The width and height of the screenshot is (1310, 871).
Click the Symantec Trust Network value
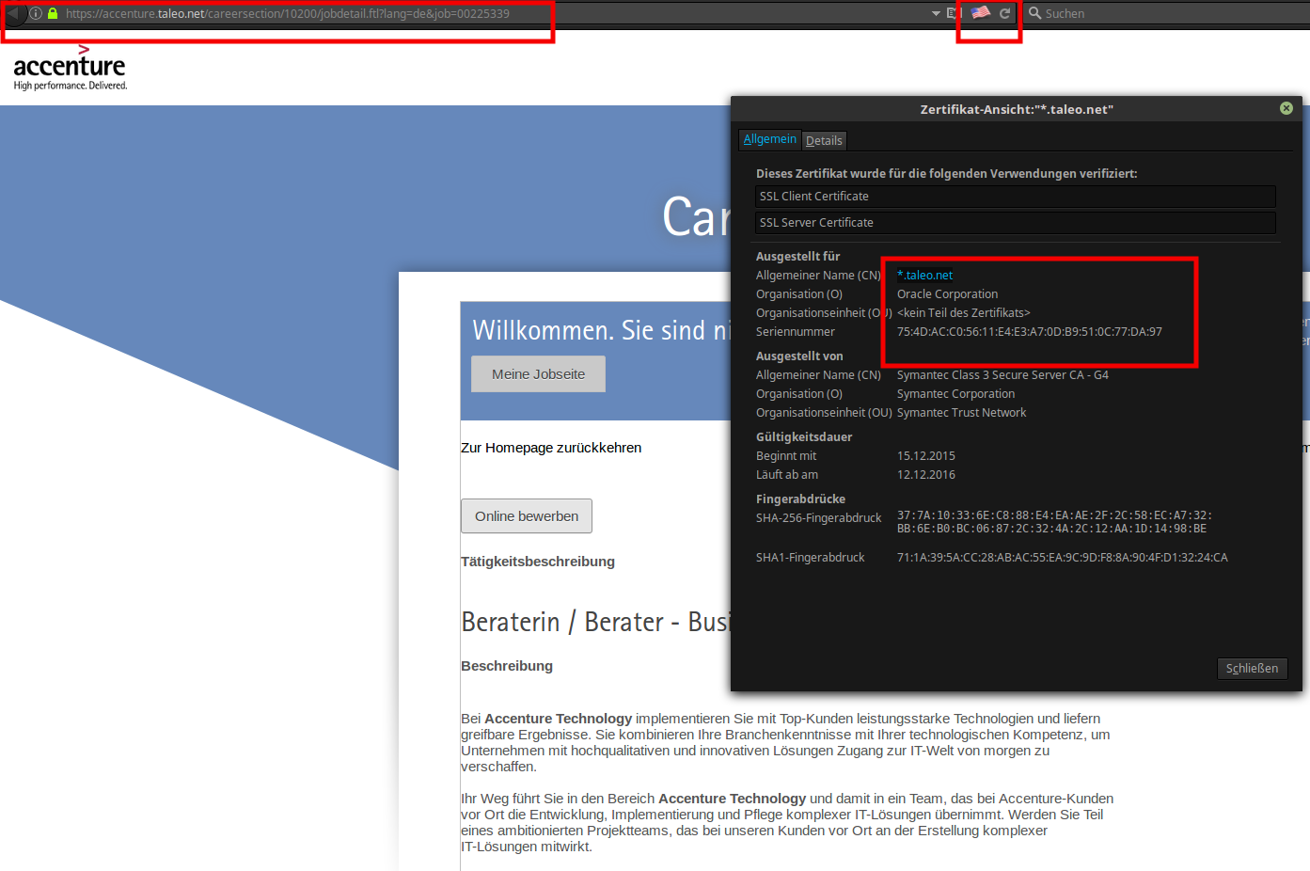(x=961, y=413)
